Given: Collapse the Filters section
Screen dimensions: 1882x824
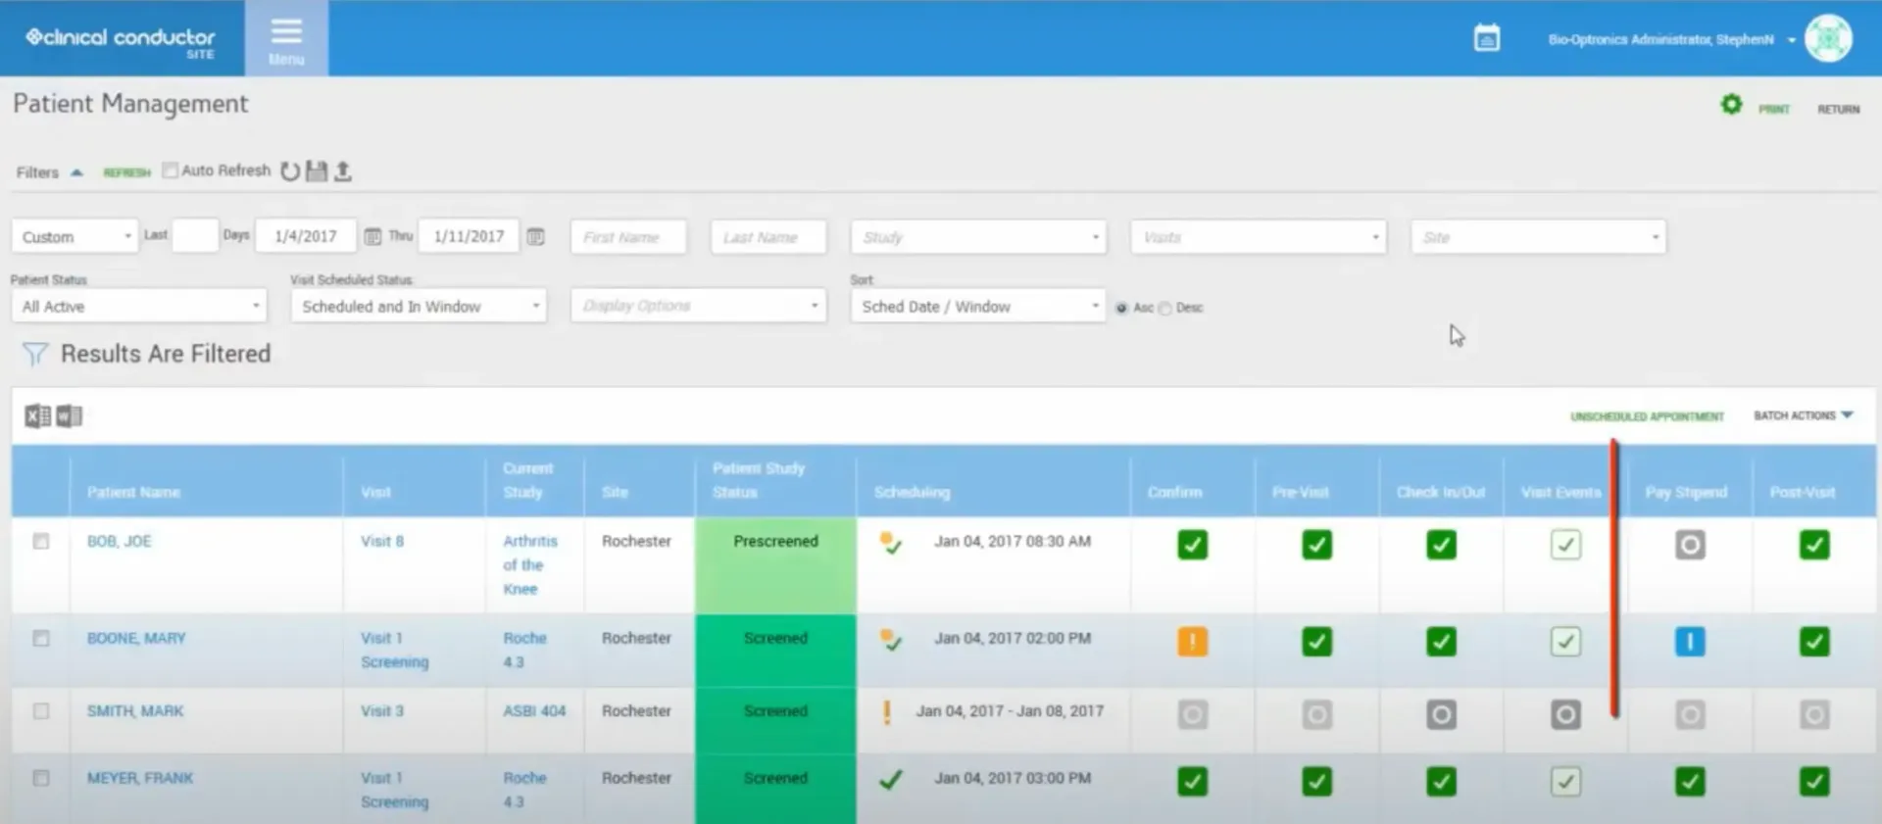Looking at the screenshot, I should [49, 172].
